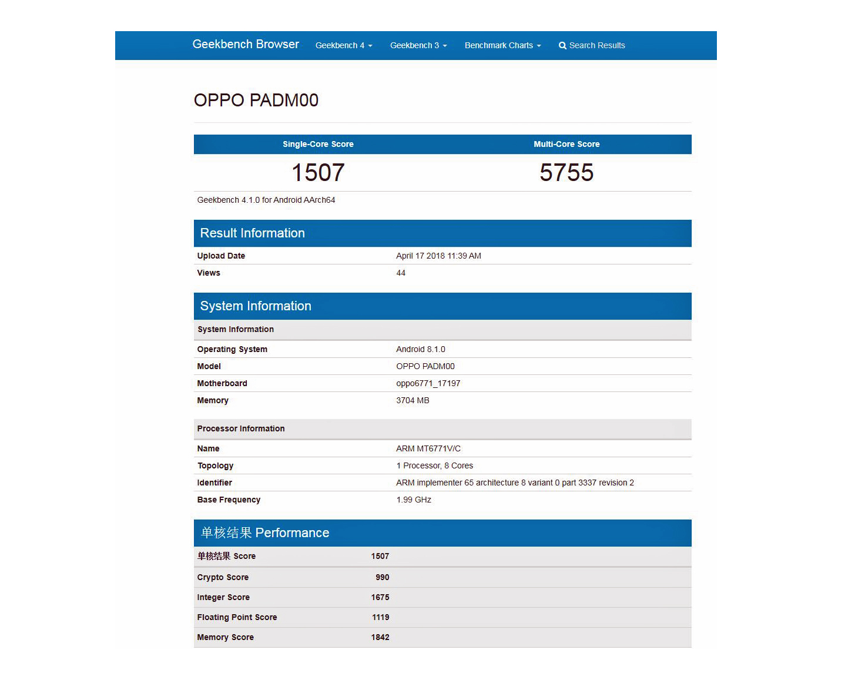Expand the Geekbench 3 dropdown menu

pos(418,46)
